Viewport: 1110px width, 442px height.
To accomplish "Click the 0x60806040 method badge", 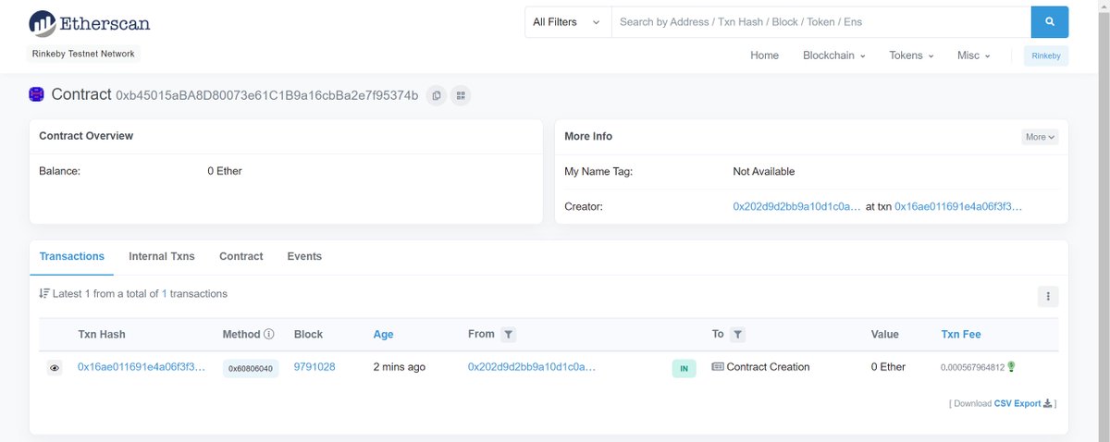I will pyautogui.click(x=251, y=368).
